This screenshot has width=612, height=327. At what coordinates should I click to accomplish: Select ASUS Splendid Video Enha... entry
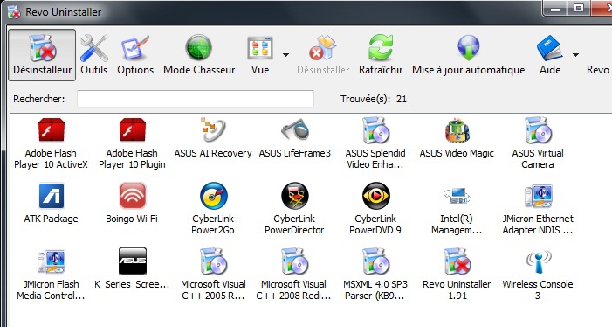pos(375,143)
